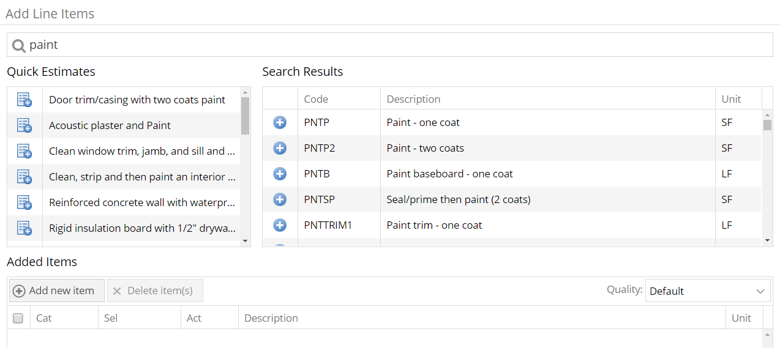Add PNTB paint baseboard item
The image size is (780, 348).
(280, 174)
